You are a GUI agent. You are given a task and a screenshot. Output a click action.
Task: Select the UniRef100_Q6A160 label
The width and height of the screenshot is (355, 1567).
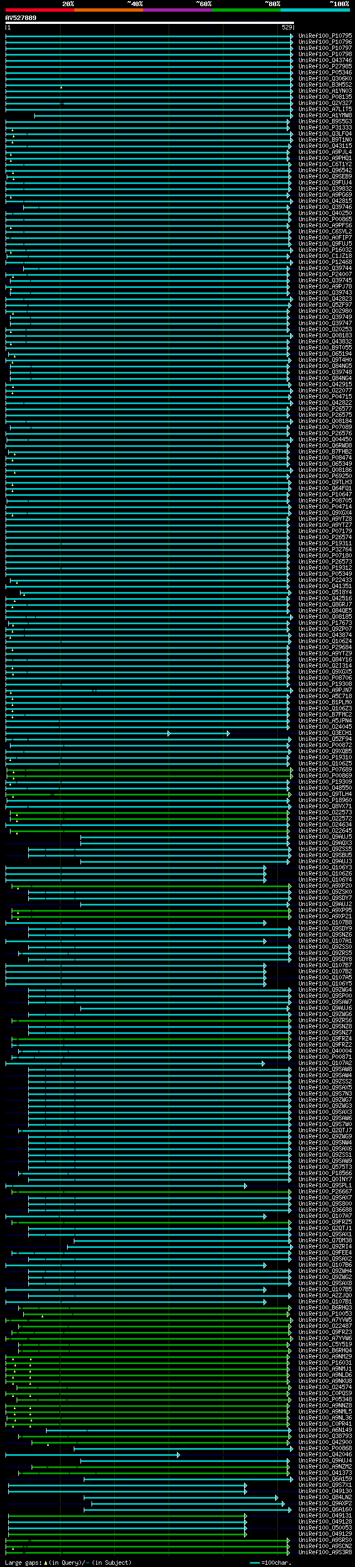tap(325, 1510)
